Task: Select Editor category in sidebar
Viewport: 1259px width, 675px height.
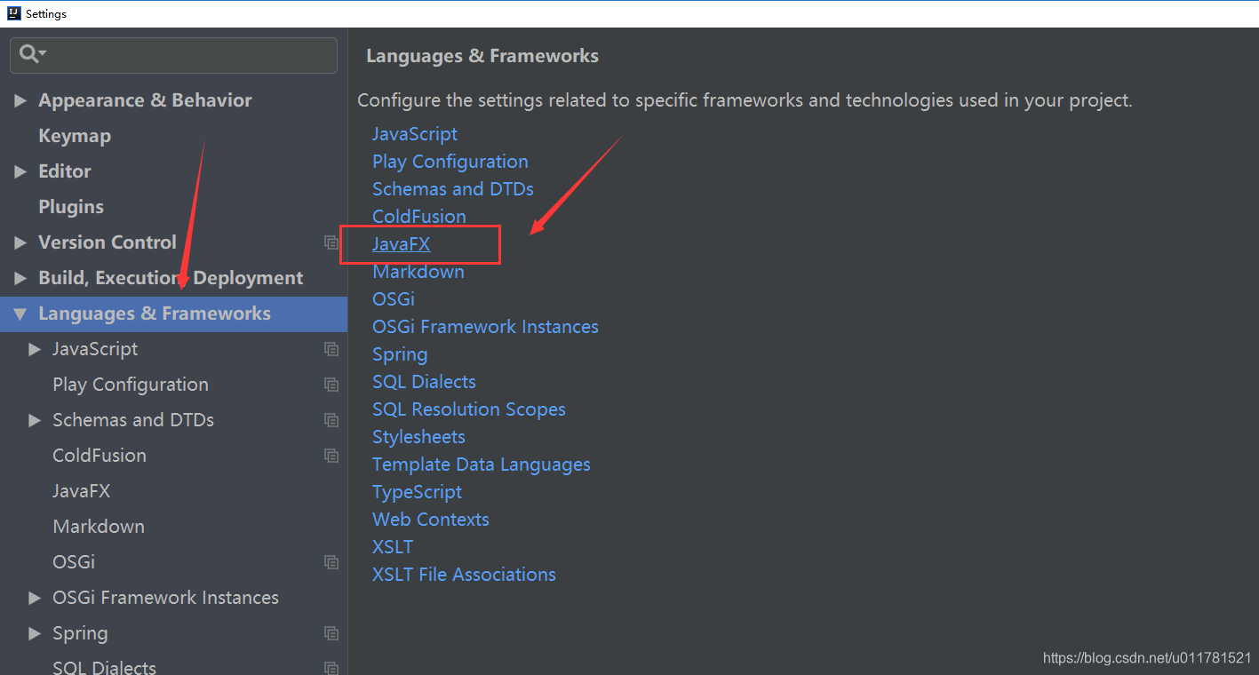Action: [x=65, y=171]
